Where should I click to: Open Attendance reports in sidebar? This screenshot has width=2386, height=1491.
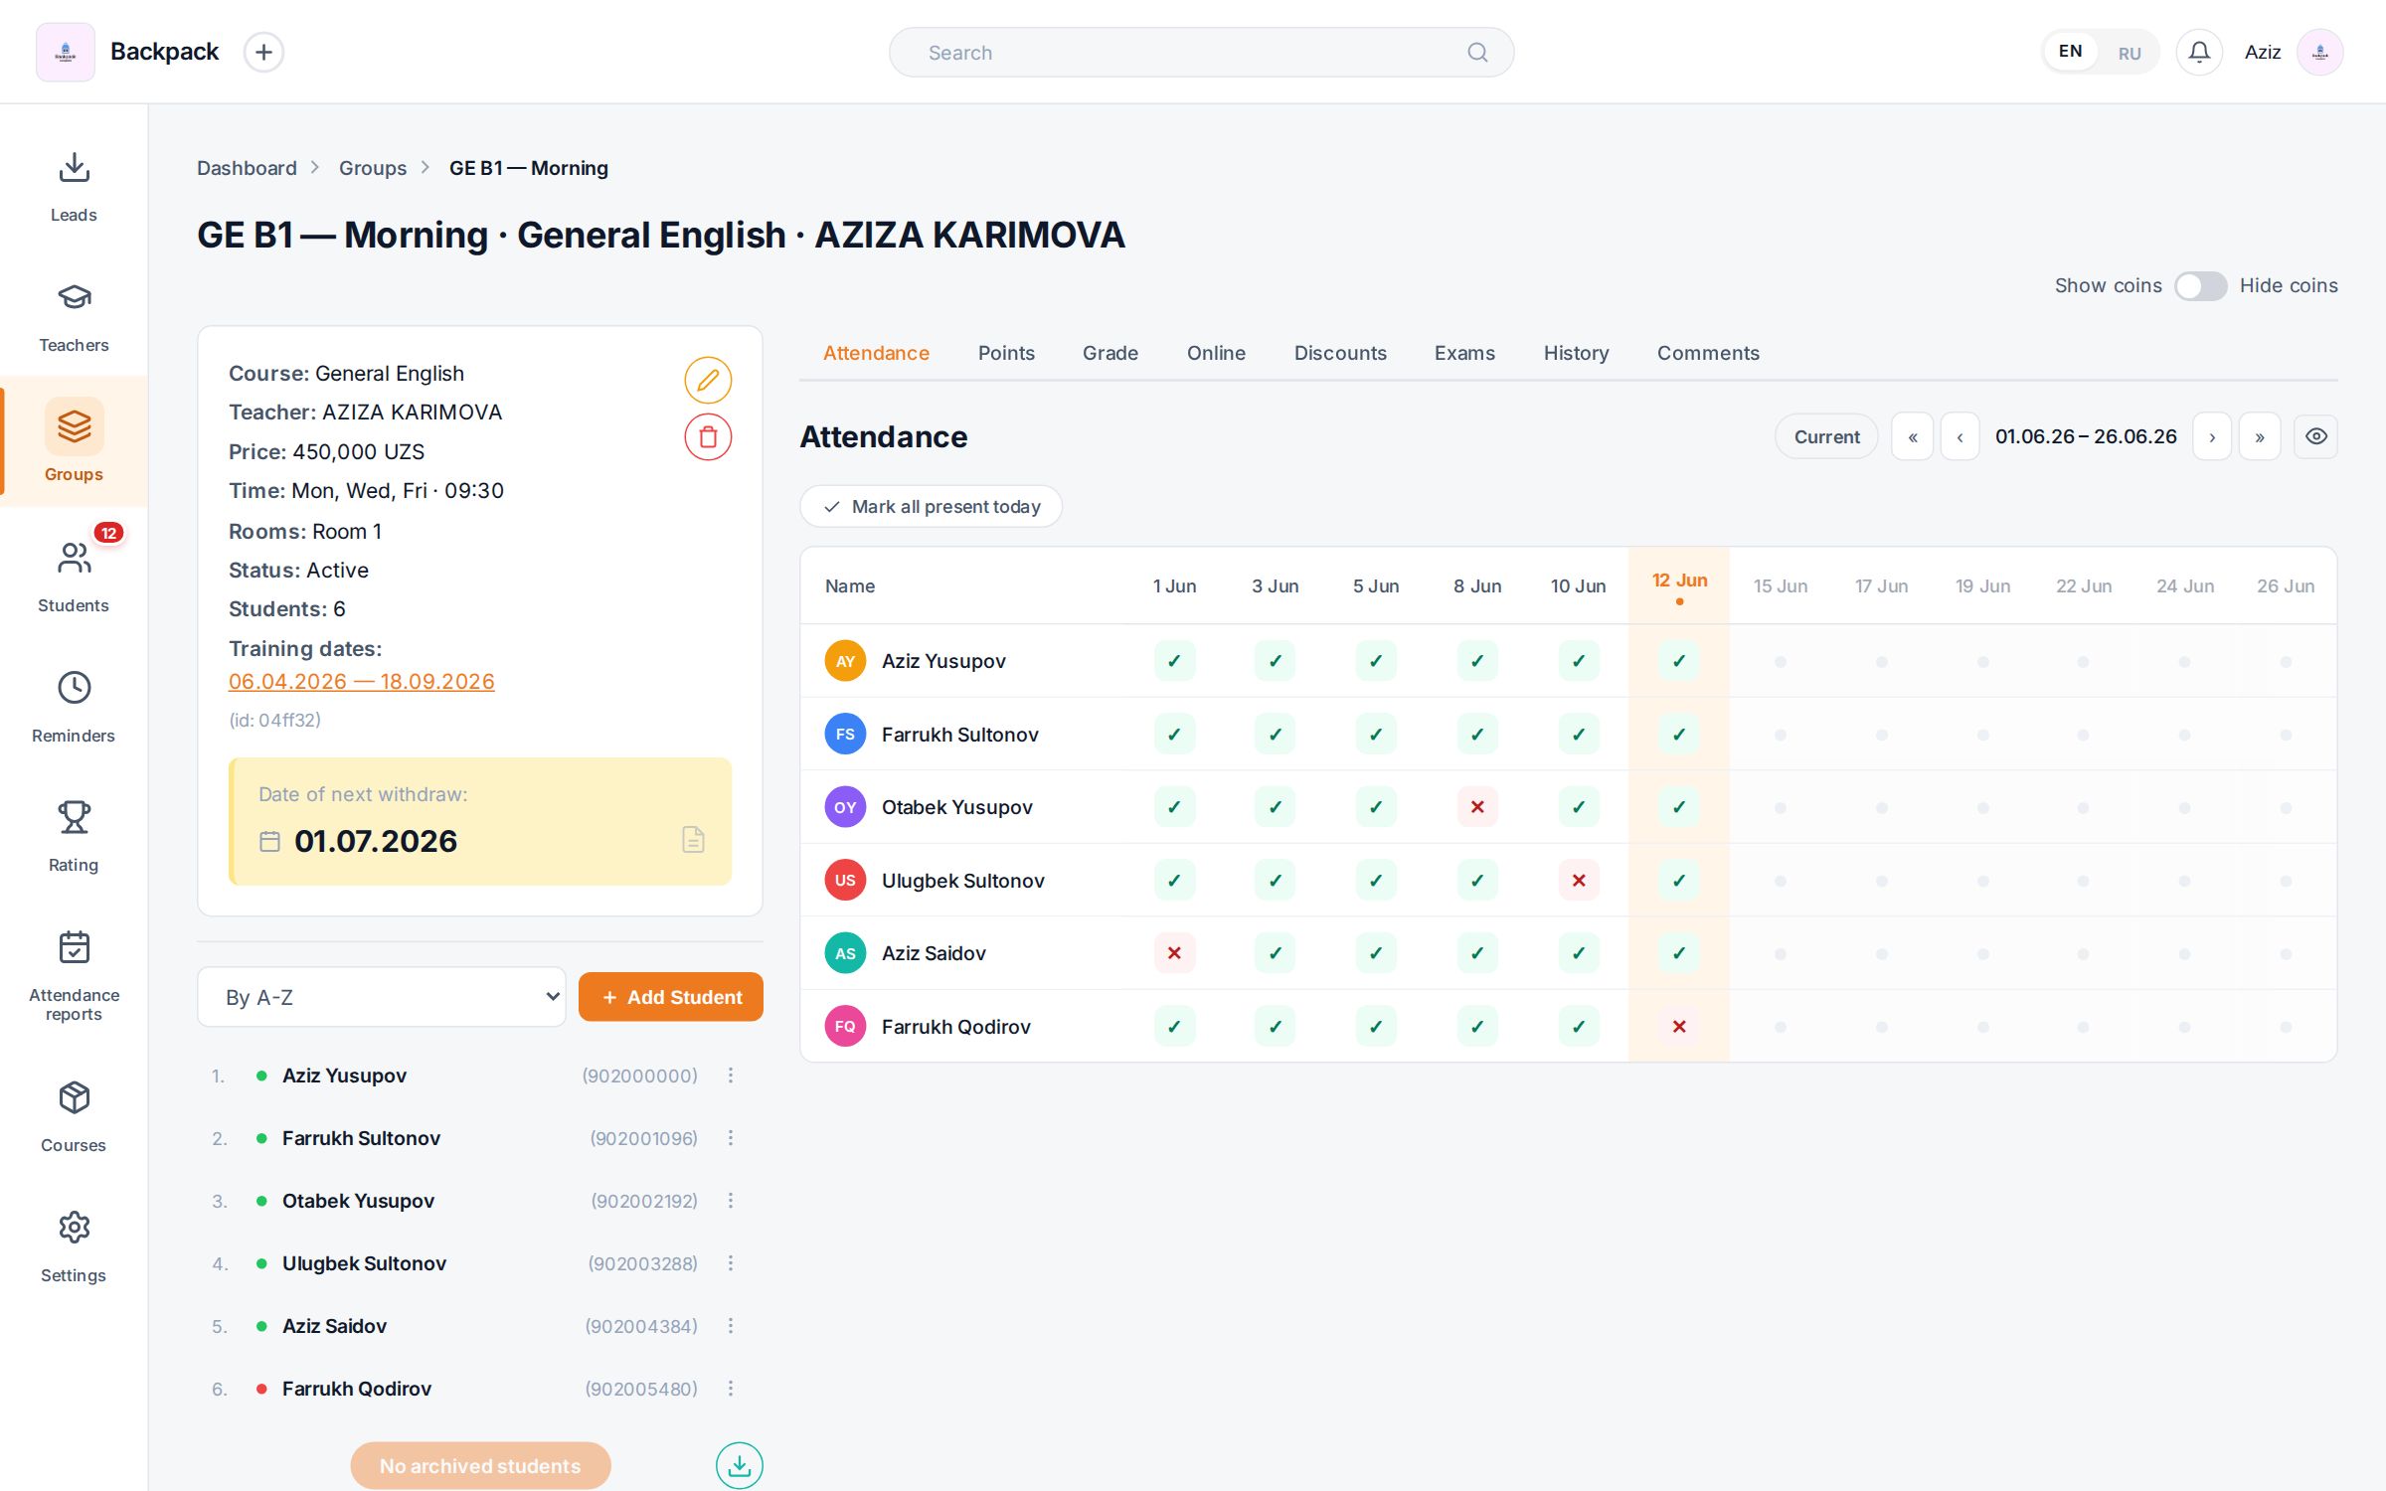(74, 975)
